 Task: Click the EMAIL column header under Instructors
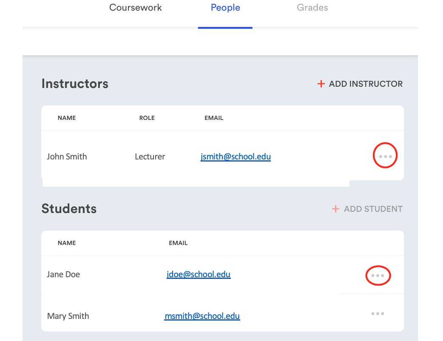click(214, 118)
